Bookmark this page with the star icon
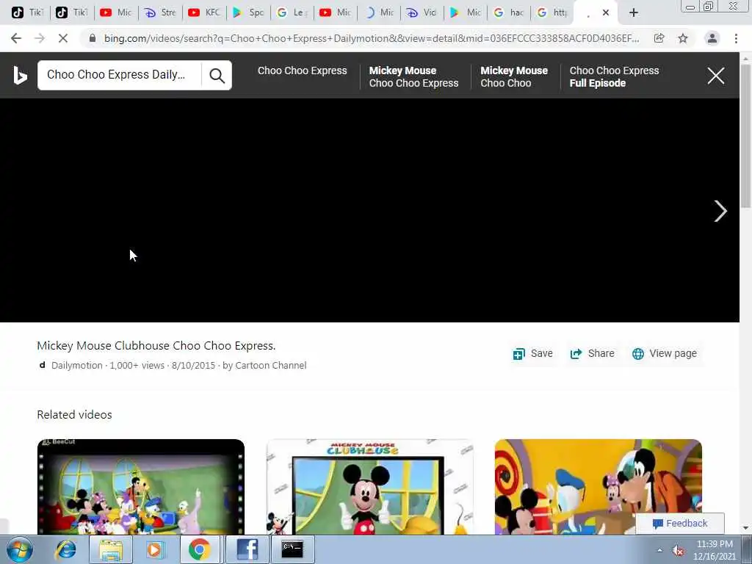This screenshot has width=752, height=564. click(683, 38)
